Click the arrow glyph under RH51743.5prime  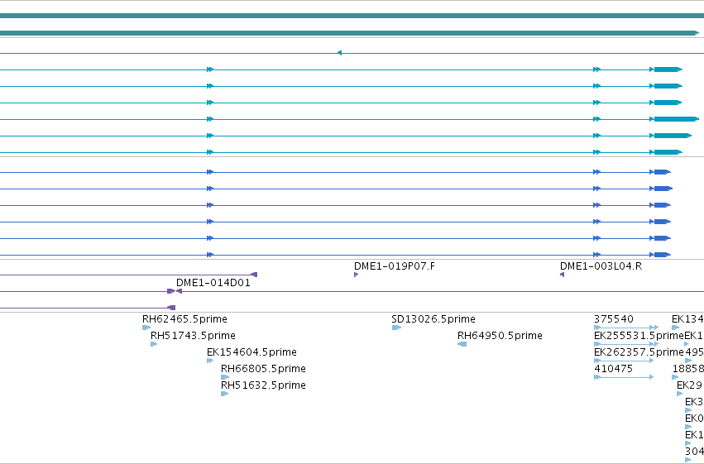click(x=154, y=344)
